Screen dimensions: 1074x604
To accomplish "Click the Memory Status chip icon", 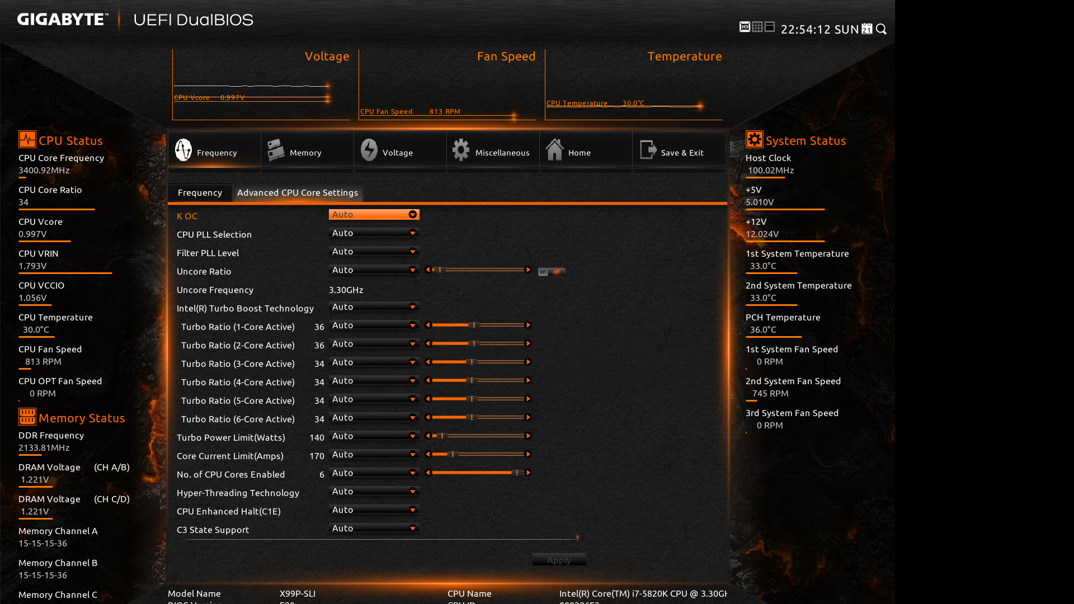I will pyautogui.click(x=27, y=417).
